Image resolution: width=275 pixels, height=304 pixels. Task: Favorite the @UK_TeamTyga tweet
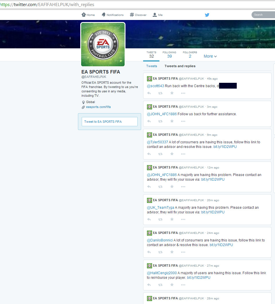(x=172, y=219)
